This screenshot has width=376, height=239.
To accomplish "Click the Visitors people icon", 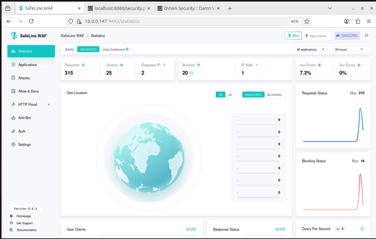I will click(x=122, y=65).
